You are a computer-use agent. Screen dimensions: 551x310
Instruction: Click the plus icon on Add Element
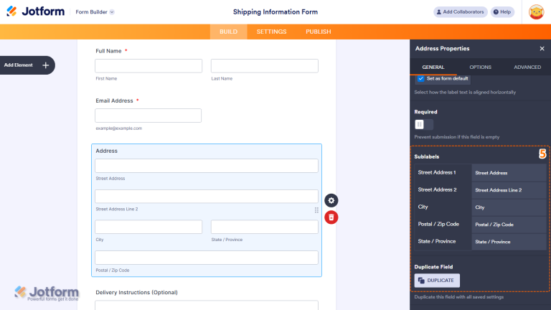46,65
